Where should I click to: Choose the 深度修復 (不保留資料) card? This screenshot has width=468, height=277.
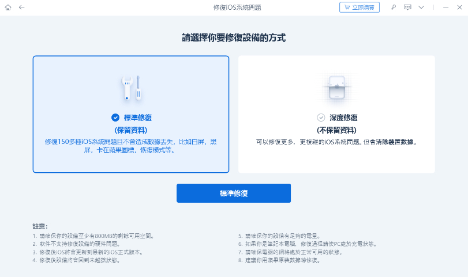coord(336,114)
